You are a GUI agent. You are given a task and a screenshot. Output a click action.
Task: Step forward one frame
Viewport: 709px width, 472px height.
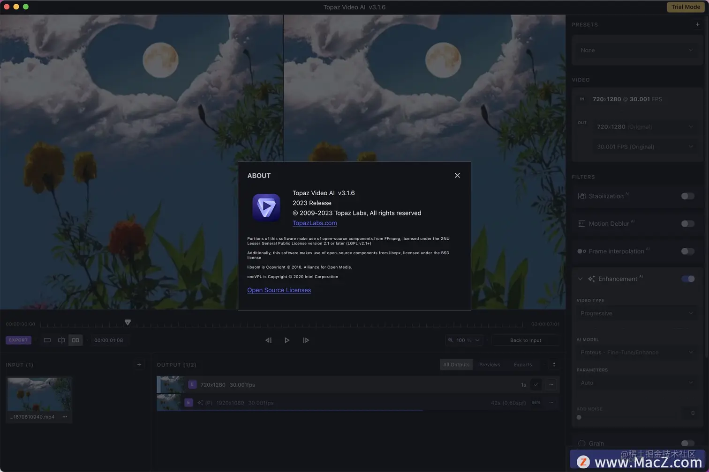click(306, 340)
